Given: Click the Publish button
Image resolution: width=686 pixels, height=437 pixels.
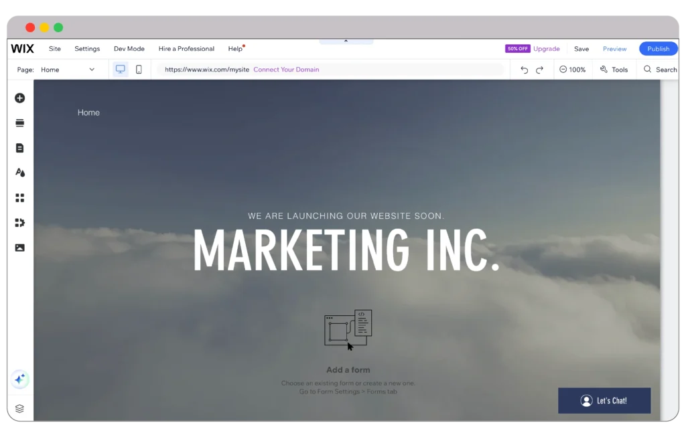Looking at the screenshot, I should coord(658,48).
